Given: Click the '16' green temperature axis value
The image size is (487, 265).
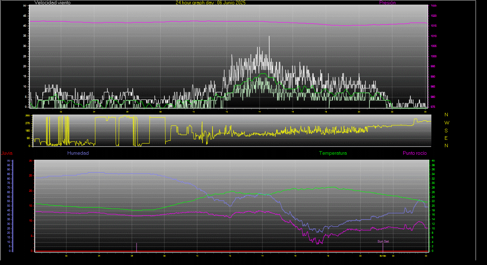Looking at the screenshot, I should (433, 215).
